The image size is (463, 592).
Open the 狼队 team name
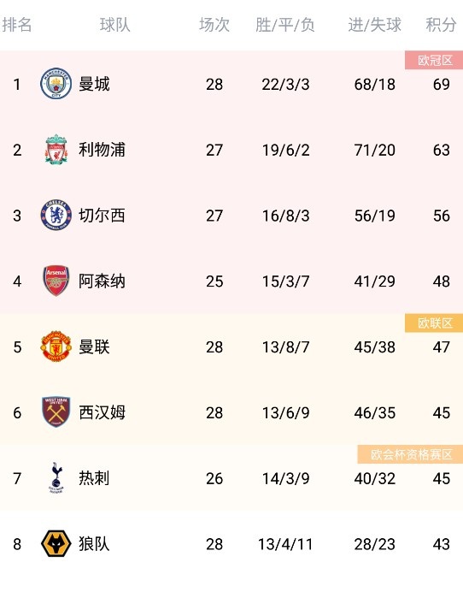click(x=94, y=544)
